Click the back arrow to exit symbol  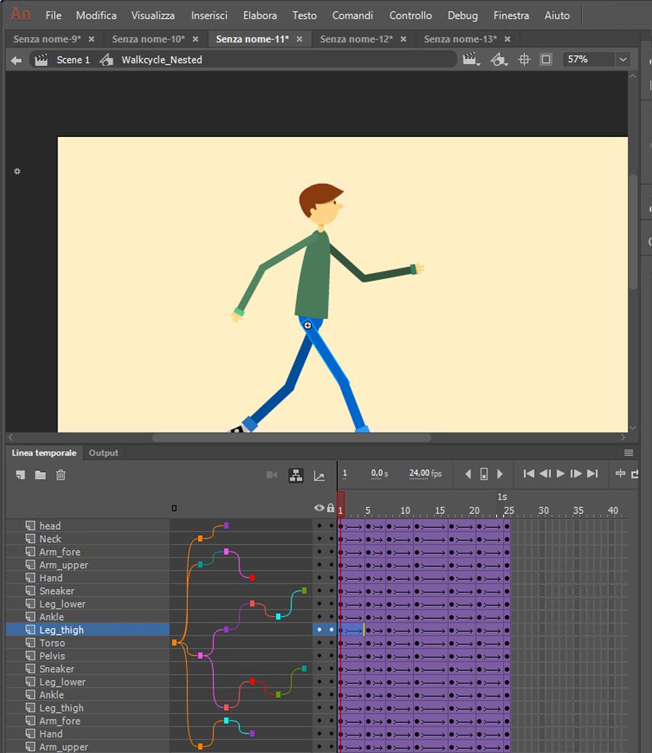pyautogui.click(x=16, y=60)
